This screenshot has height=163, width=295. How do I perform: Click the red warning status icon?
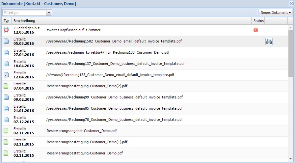coord(256,30)
